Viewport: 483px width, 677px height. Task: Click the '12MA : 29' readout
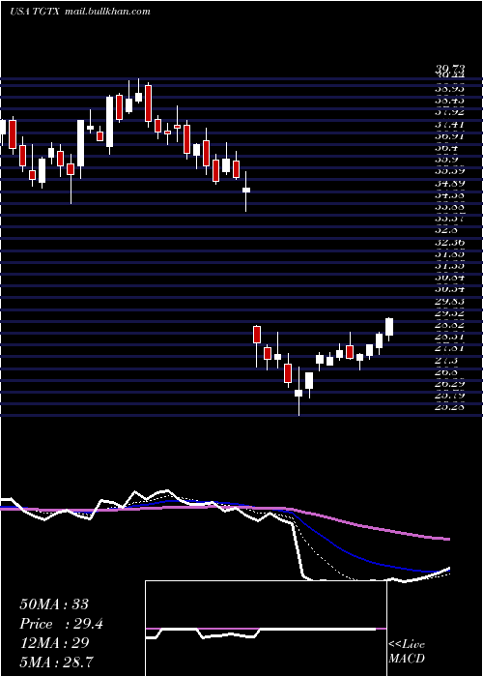pyautogui.click(x=54, y=642)
